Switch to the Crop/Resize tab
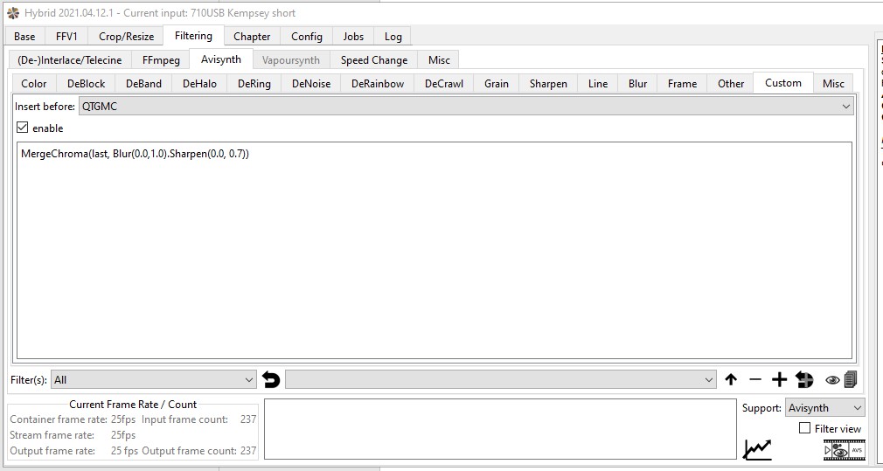883x471 pixels. click(x=126, y=37)
